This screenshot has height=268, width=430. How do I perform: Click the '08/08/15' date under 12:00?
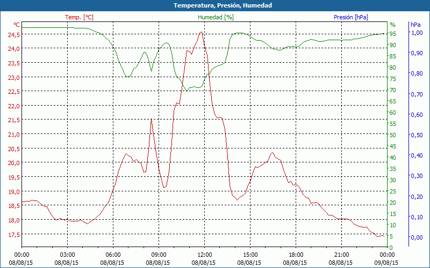(204, 263)
